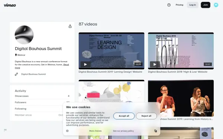Image resolution: width=223 pixels, height=139 pixels.
Task: Open More choices for cookies
Action: [95, 131]
